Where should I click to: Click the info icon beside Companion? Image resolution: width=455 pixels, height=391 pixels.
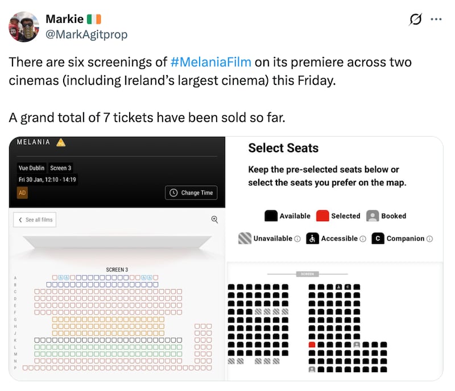tap(429, 239)
